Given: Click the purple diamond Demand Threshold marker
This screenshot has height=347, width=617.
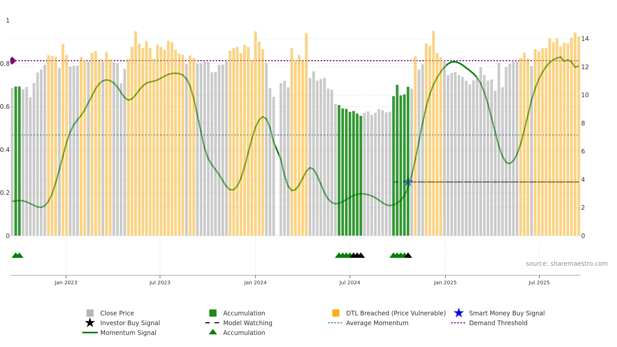Looking at the screenshot, I should pos(13,61).
